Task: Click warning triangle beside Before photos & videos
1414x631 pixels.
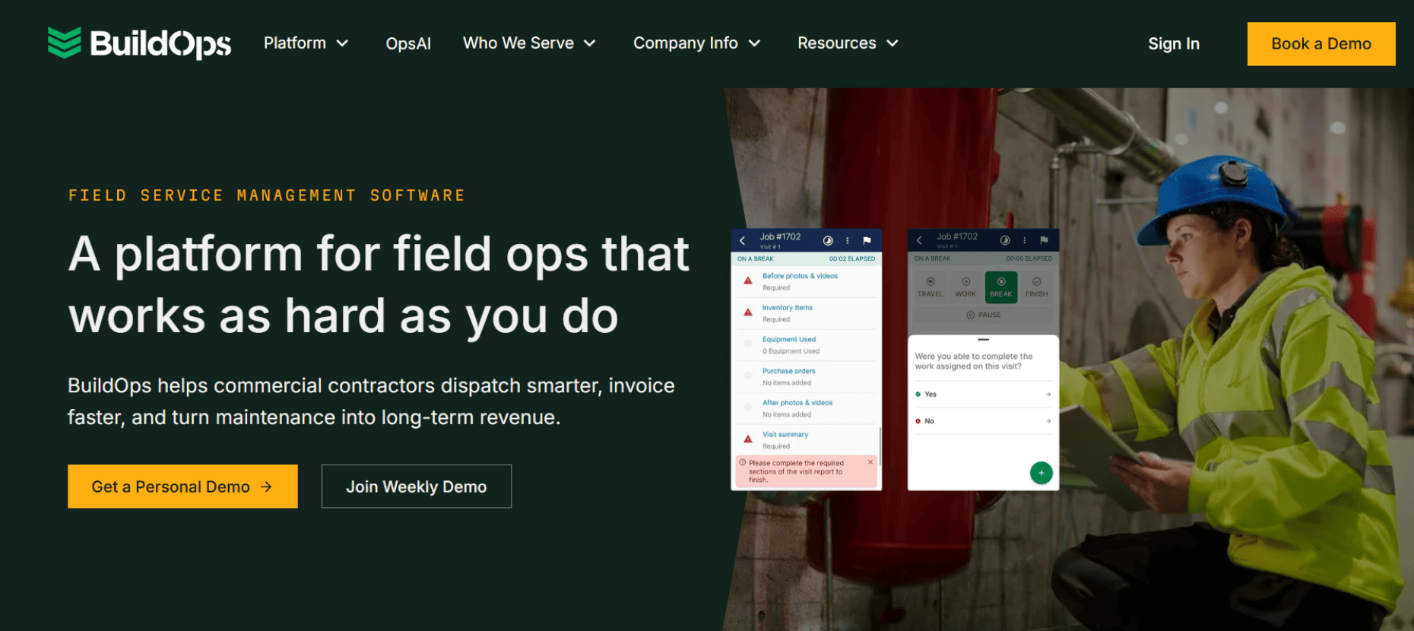Action: (748, 281)
